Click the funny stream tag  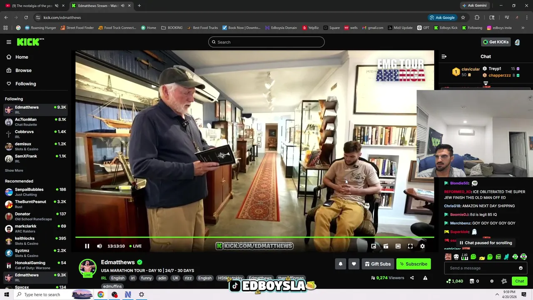pyautogui.click(x=146, y=278)
